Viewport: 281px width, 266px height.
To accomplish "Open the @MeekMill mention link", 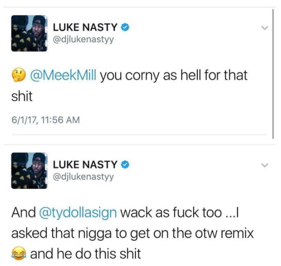I will [x=63, y=75].
